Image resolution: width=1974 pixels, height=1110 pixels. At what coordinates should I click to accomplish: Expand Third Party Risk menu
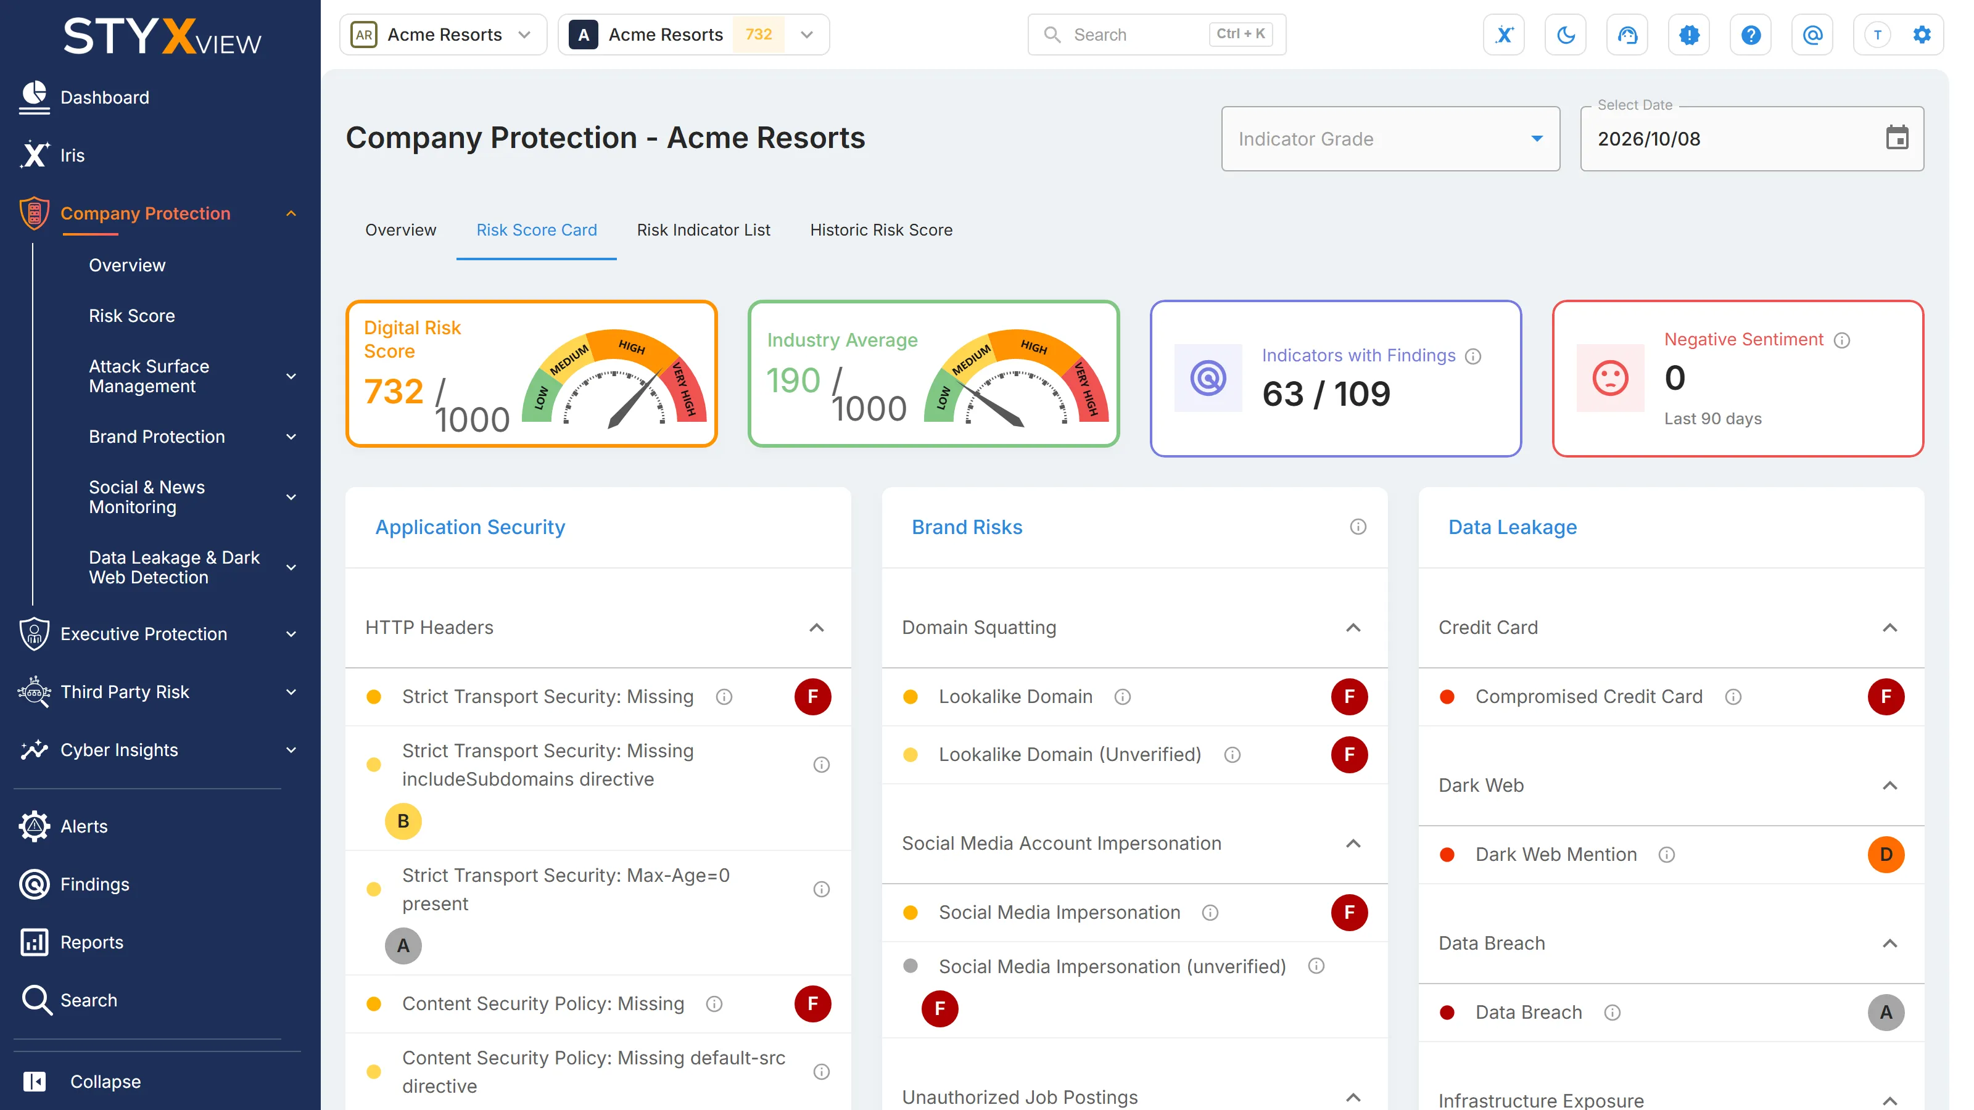[x=291, y=692]
